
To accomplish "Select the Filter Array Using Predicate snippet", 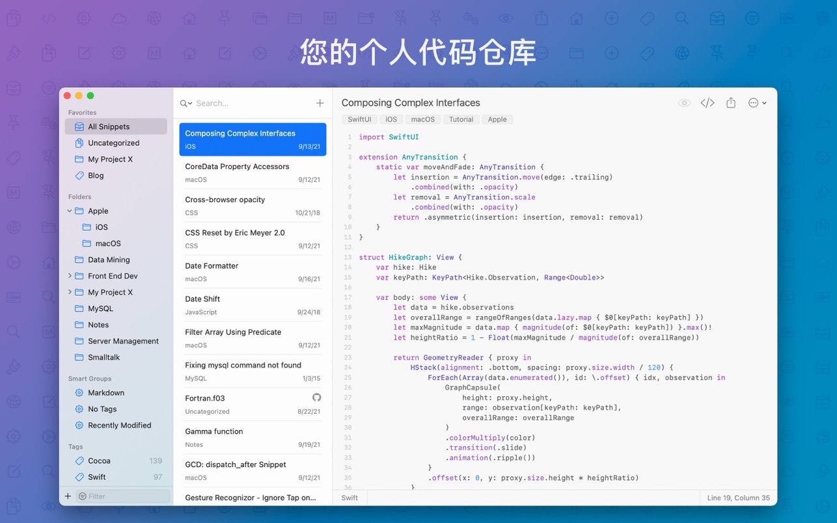I will pyautogui.click(x=253, y=338).
